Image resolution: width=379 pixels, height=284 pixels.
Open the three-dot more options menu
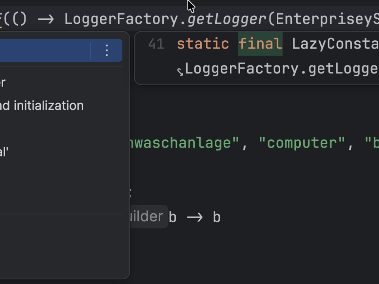pyautogui.click(x=107, y=50)
